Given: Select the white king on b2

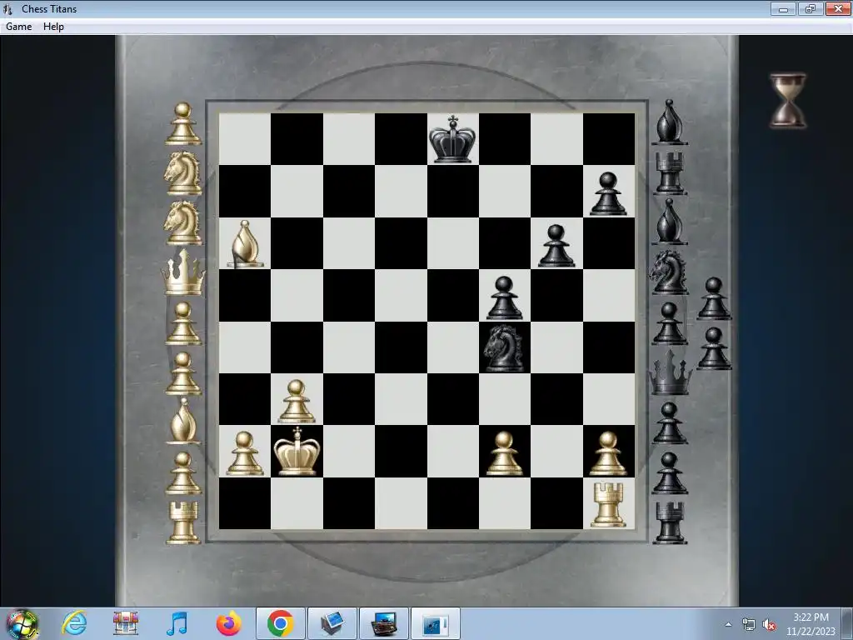Looking at the screenshot, I should pyautogui.click(x=297, y=452).
